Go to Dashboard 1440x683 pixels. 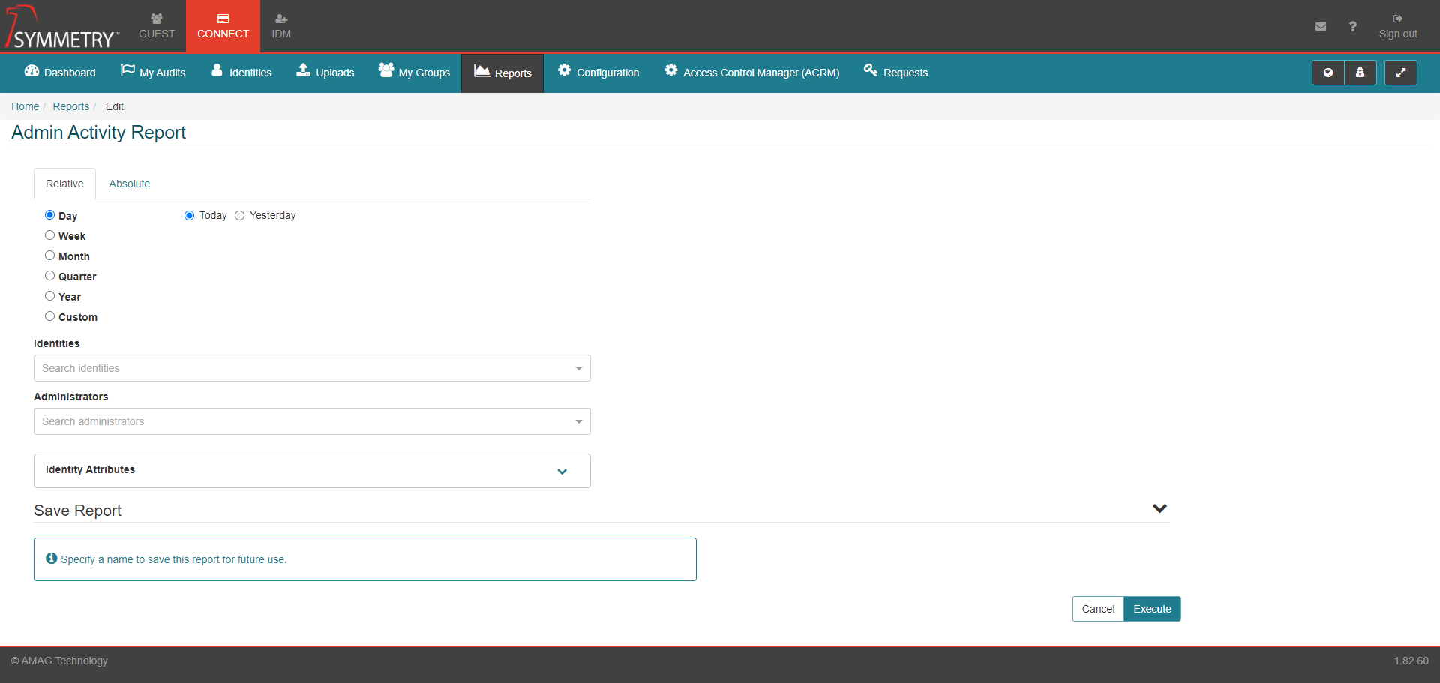pyautogui.click(x=60, y=73)
